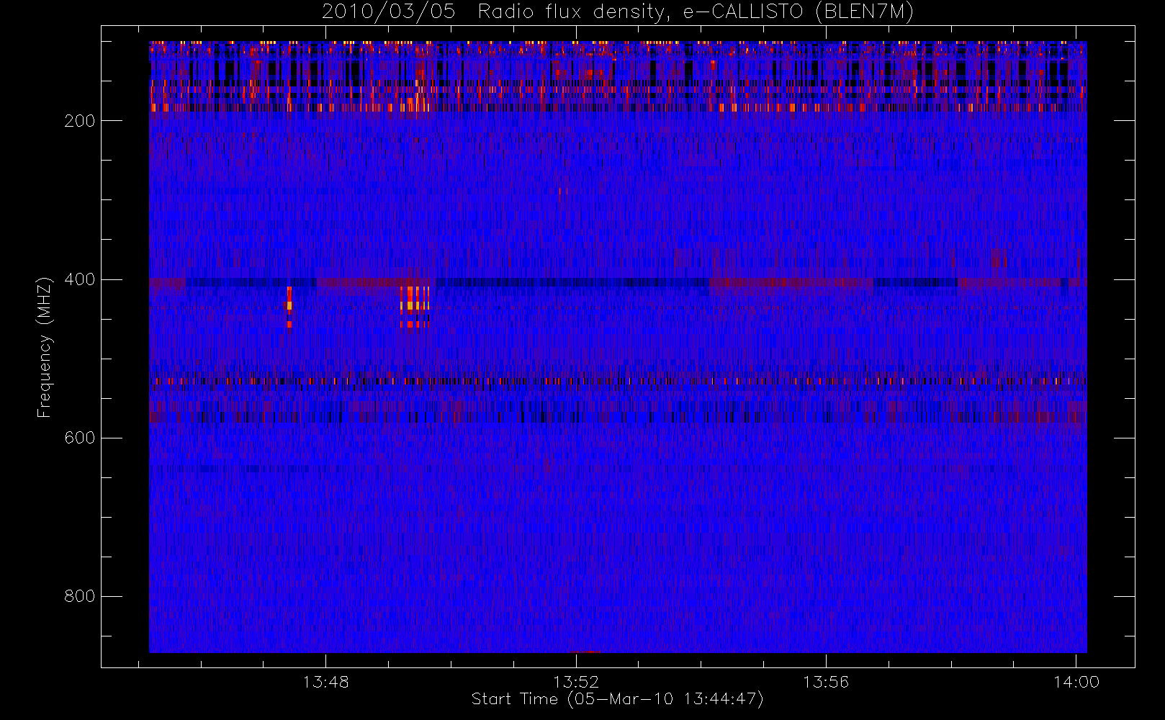Click the 200 frequency tick label
Image resolution: width=1165 pixels, height=720 pixels.
(x=80, y=121)
